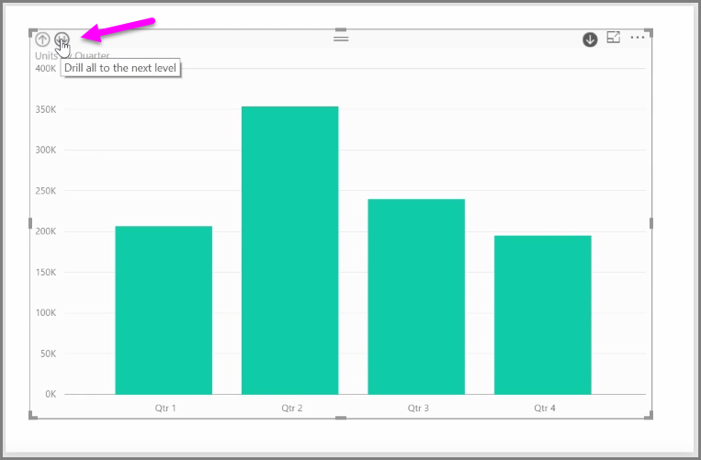Select the Qtr 1 bar
Image resolution: width=701 pixels, height=460 pixels.
click(x=164, y=310)
